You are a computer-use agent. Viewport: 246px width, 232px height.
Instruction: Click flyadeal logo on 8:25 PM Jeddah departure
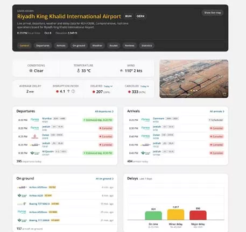point(35,144)
